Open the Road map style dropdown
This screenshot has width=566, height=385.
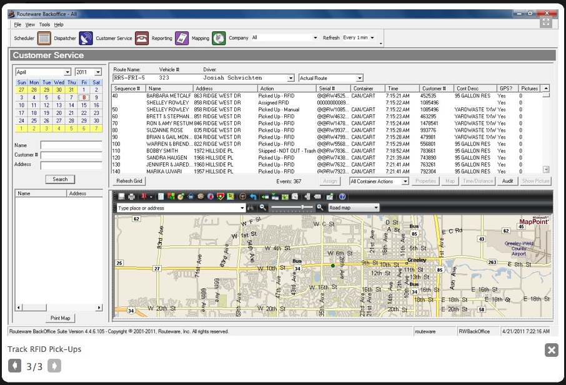point(376,208)
